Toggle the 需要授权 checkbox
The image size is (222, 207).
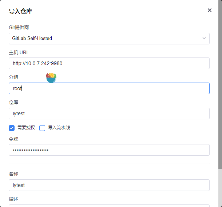[12, 128]
